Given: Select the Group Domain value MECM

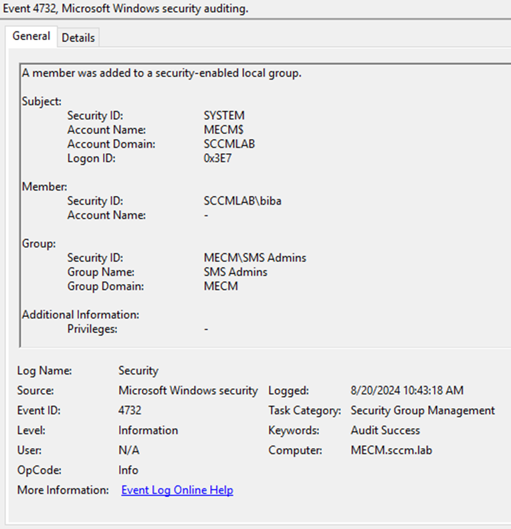Looking at the screenshot, I should point(221,286).
